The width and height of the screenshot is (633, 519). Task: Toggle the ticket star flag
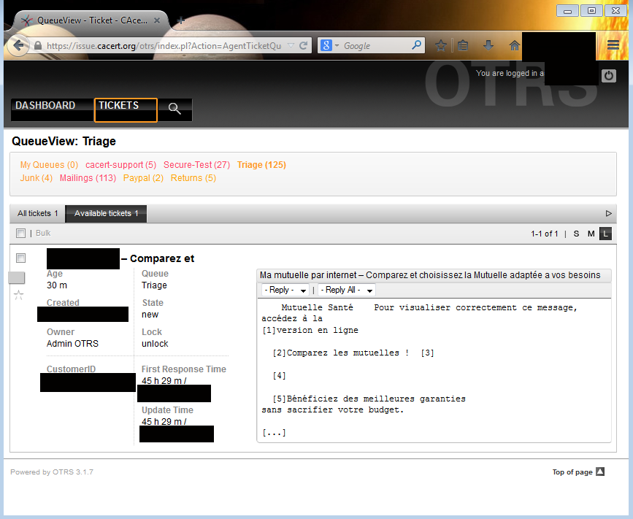[x=19, y=295]
